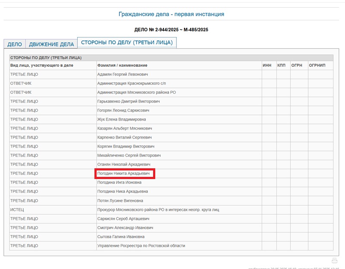Select Сытова Галина Ивановна in the table
The image size is (345, 269).
pos(121,237)
